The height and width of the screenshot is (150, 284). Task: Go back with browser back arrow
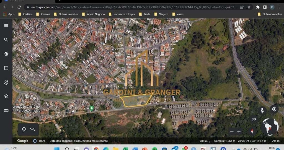[5, 7]
